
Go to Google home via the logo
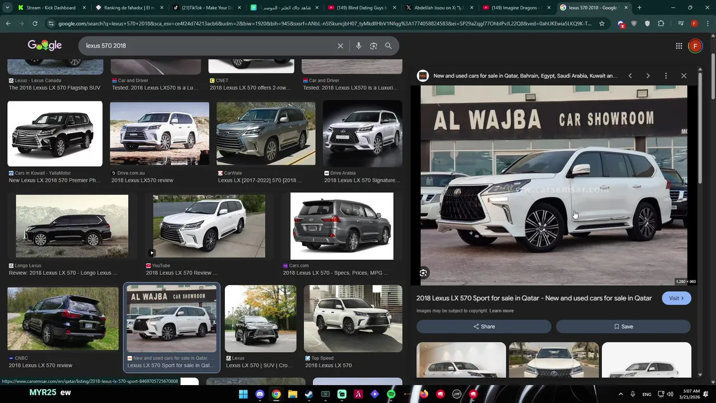pyautogui.click(x=45, y=45)
